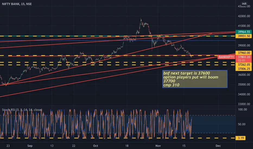This screenshot has width=253, height=149.
Task: Click the Dec date axis label
Action: click(x=218, y=146)
